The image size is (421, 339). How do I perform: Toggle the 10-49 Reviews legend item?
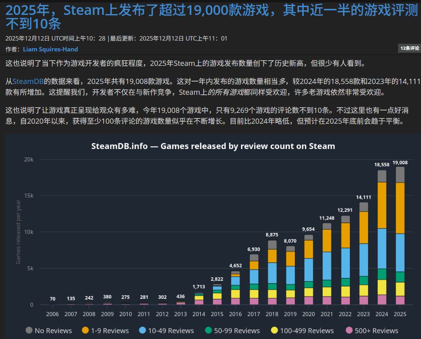[166, 331]
